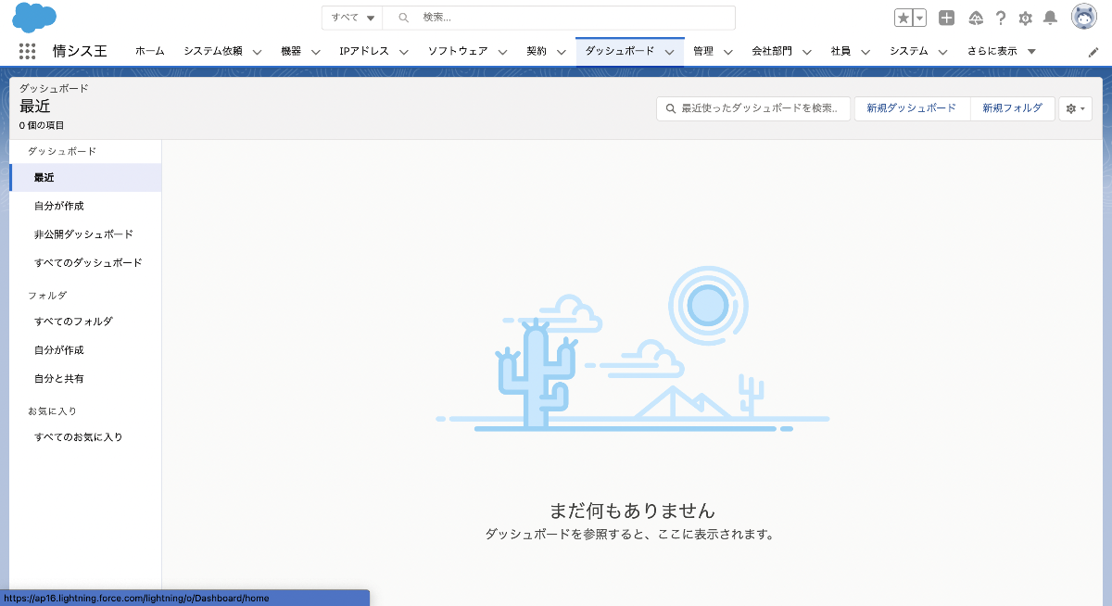Select the ダッシュボード tab
Image resolution: width=1112 pixels, height=606 pixels.
(620, 52)
